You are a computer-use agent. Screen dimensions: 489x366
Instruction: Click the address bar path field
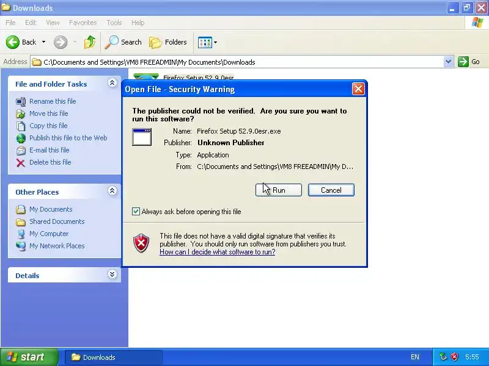click(x=237, y=62)
